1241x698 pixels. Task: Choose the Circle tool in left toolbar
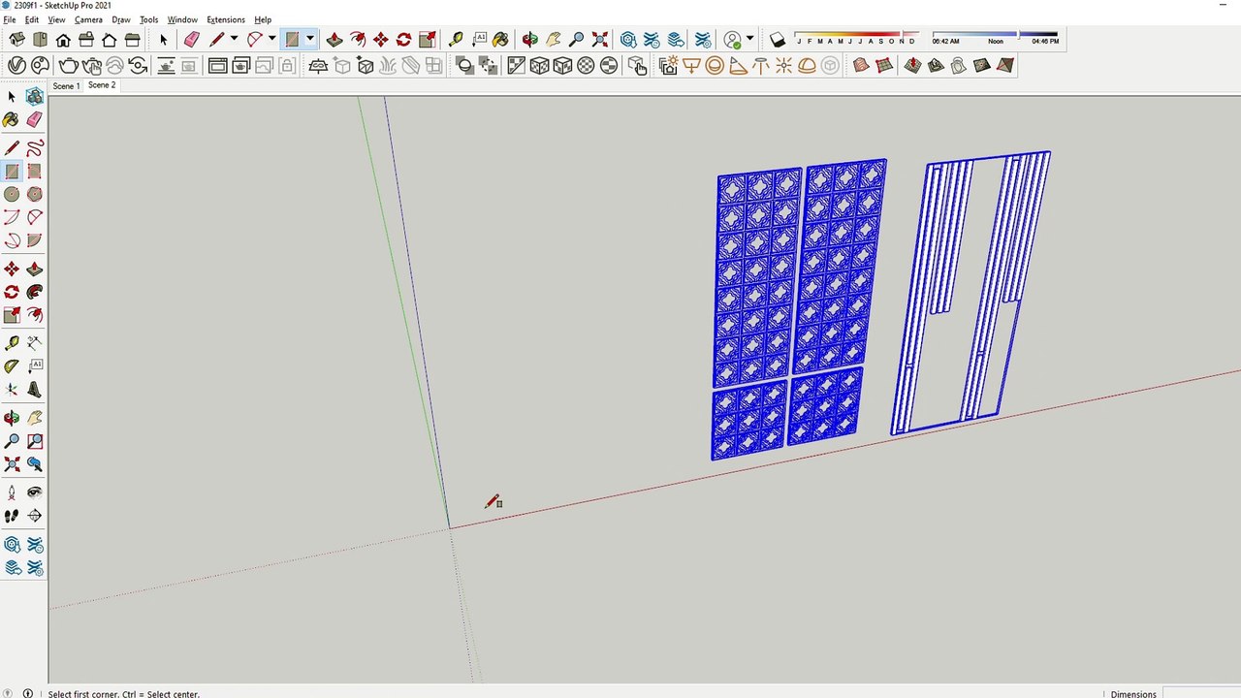tap(12, 194)
